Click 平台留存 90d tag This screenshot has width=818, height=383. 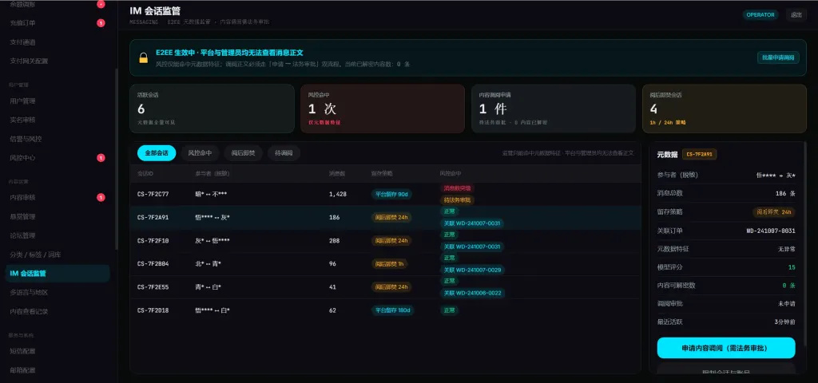(391, 195)
